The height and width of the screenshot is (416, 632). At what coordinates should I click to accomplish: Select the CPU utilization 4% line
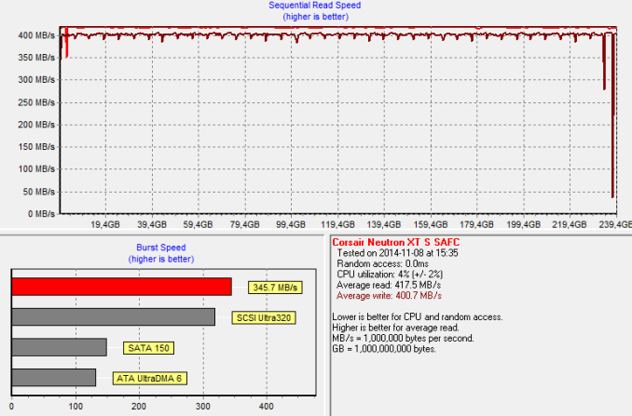(x=391, y=274)
